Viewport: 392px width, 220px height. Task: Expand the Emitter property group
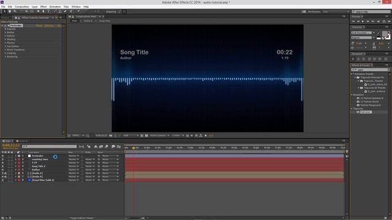(6, 32)
